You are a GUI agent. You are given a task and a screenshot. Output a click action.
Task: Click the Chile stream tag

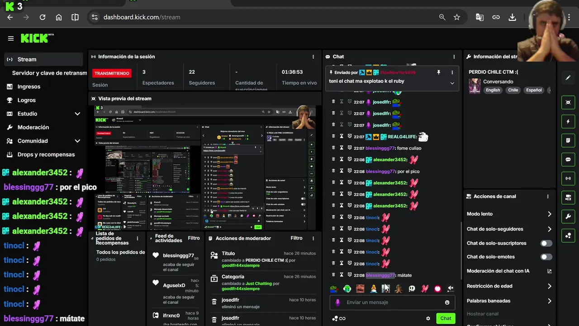click(x=513, y=90)
